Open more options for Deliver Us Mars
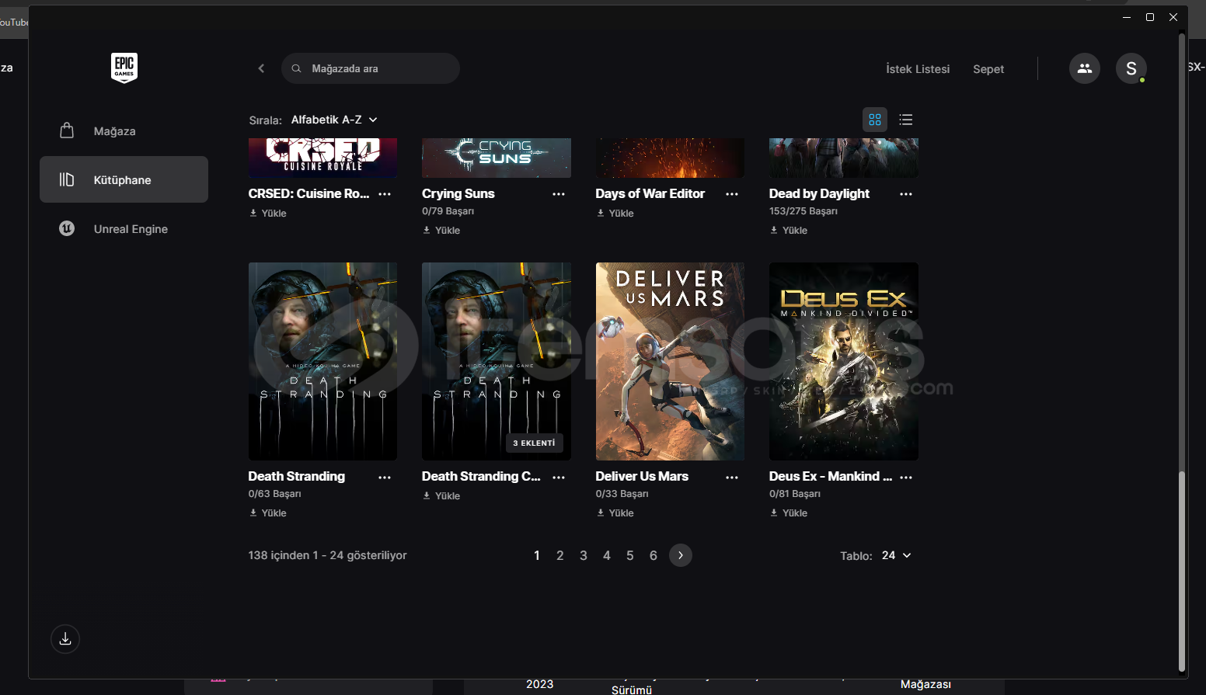 tap(731, 477)
